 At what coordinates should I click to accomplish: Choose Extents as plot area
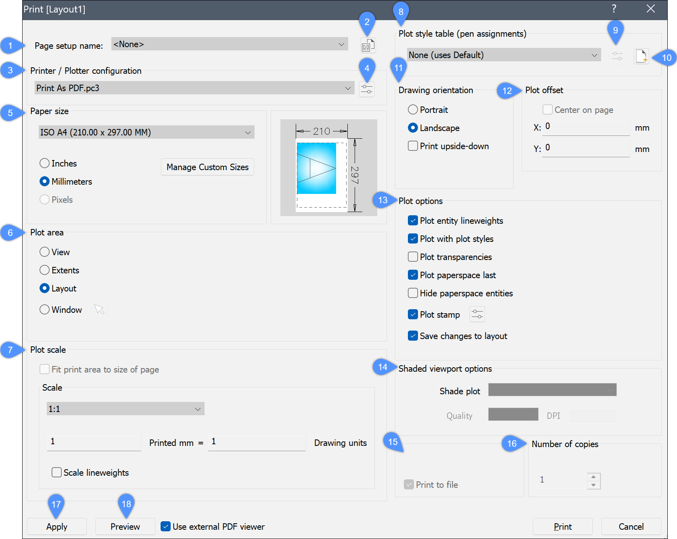pos(45,270)
